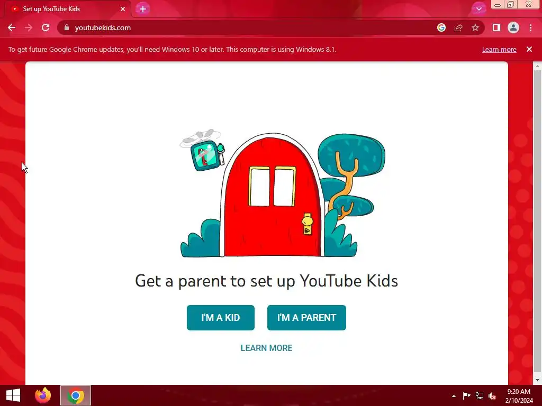View site information via the lock icon
The height and width of the screenshot is (406, 542).
(67, 27)
